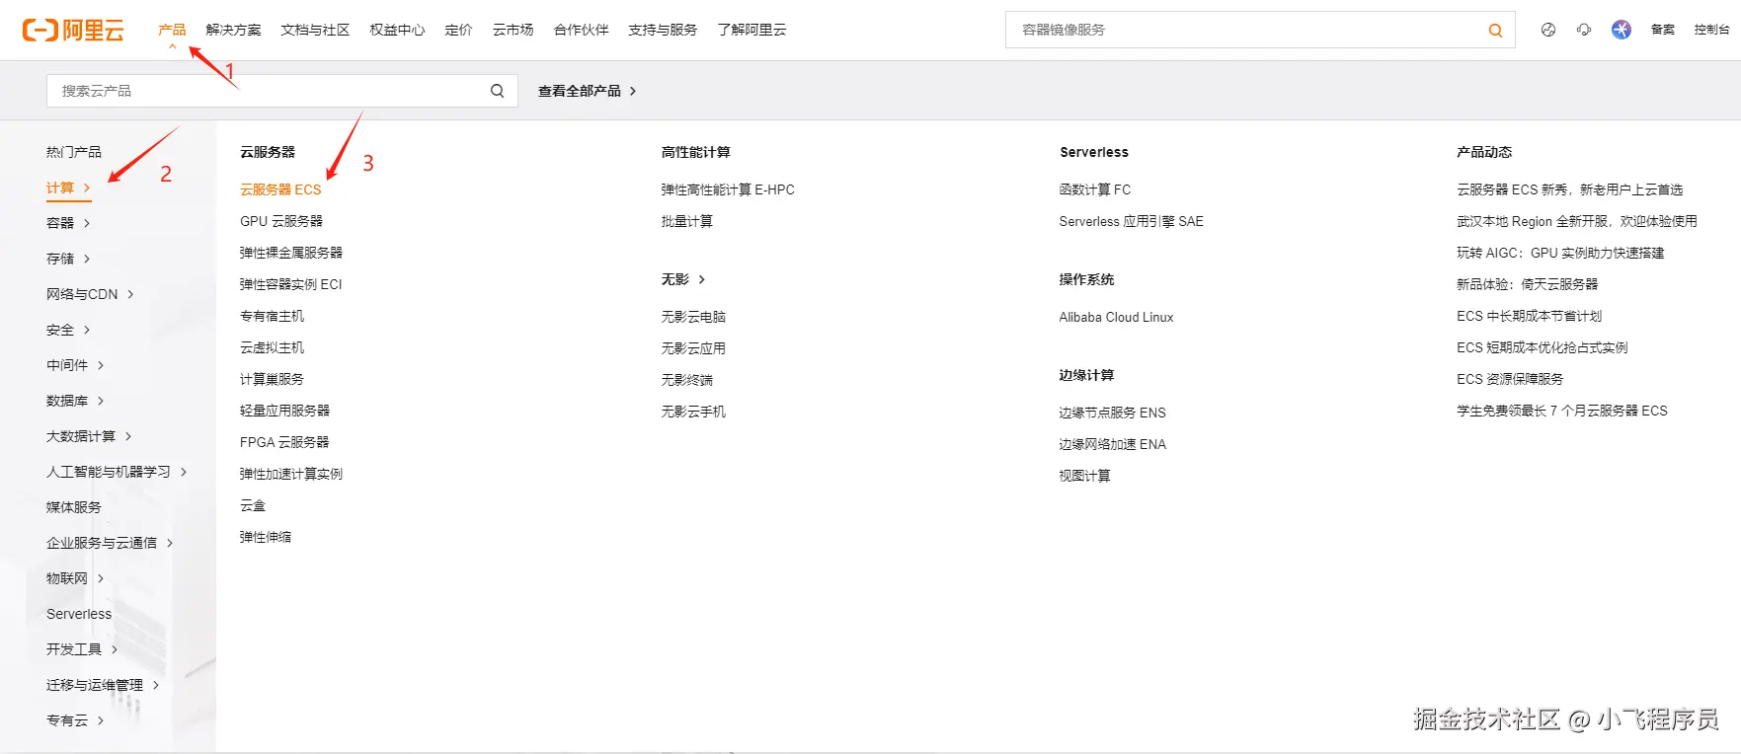Open 了解阿里云 in top navigation
Viewport: 1741px width, 754px height.
(752, 30)
